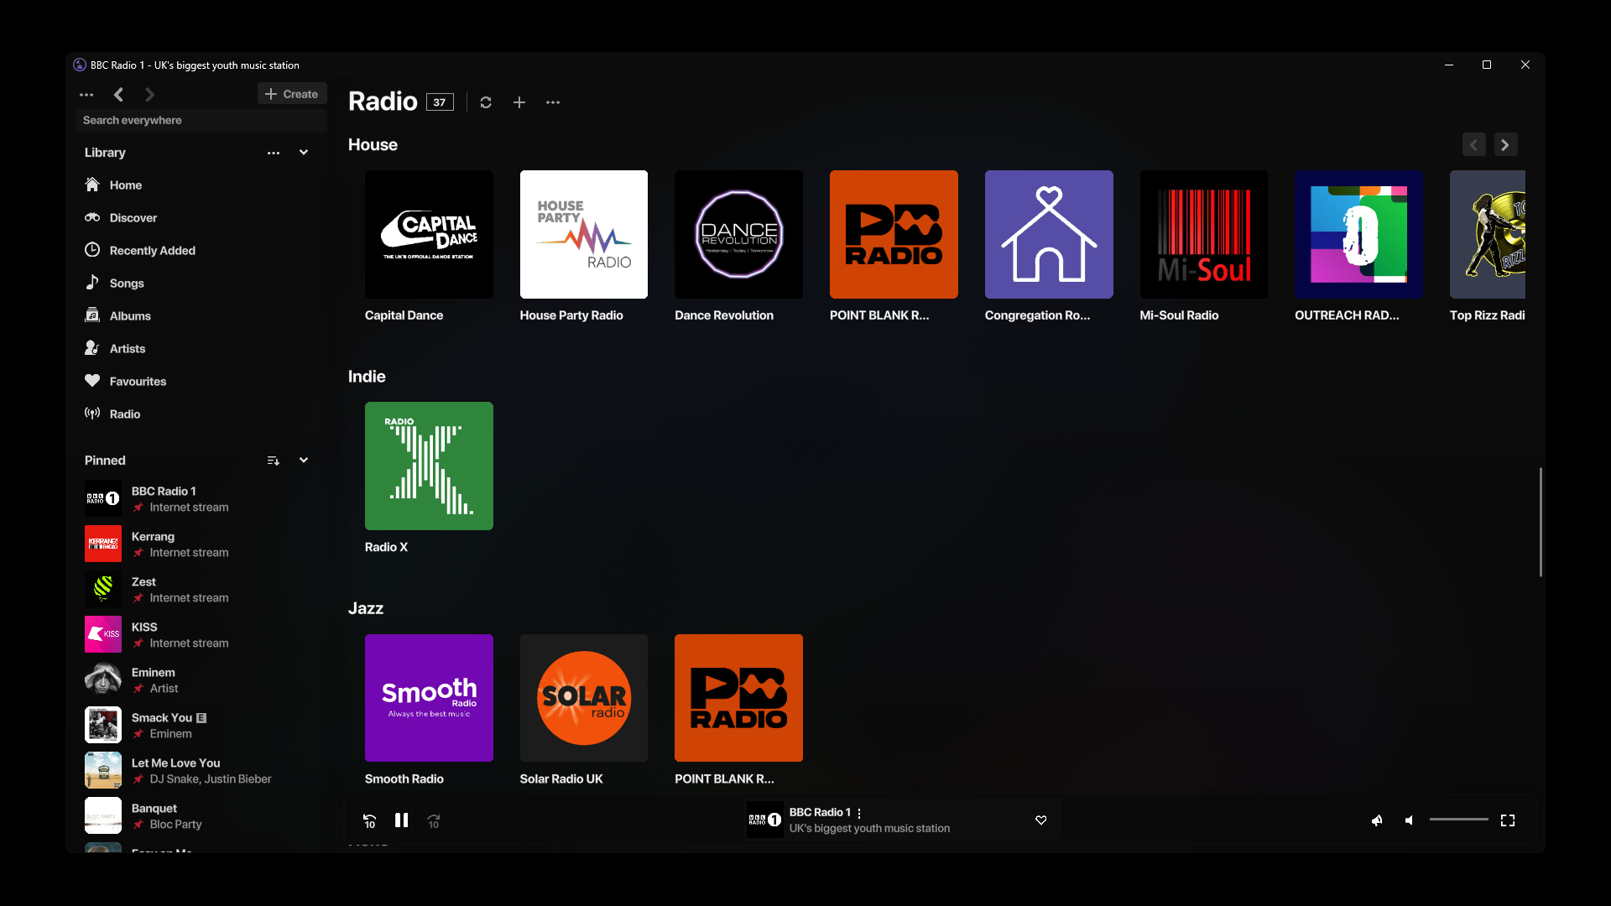Collapse the Library section

point(304,153)
